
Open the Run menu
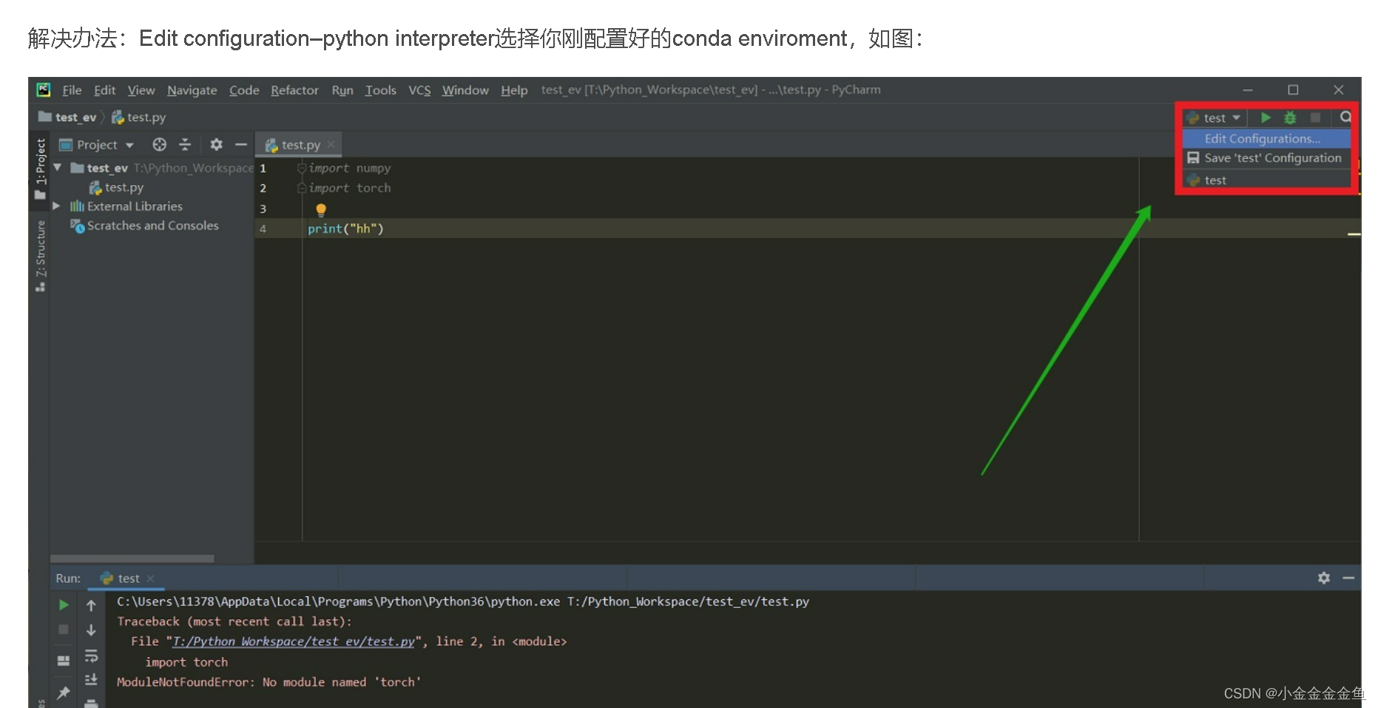pyautogui.click(x=342, y=90)
